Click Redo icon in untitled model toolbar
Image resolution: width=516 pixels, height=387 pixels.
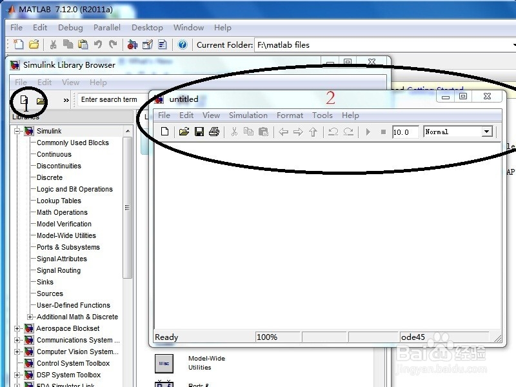tap(348, 132)
